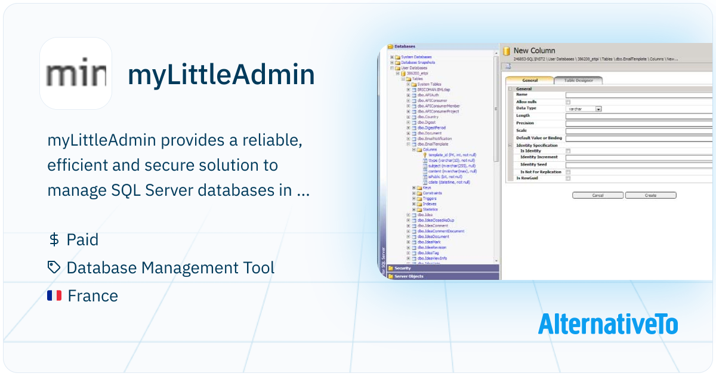
Task: Click the New Column database cylinder icon
Action: (507, 51)
